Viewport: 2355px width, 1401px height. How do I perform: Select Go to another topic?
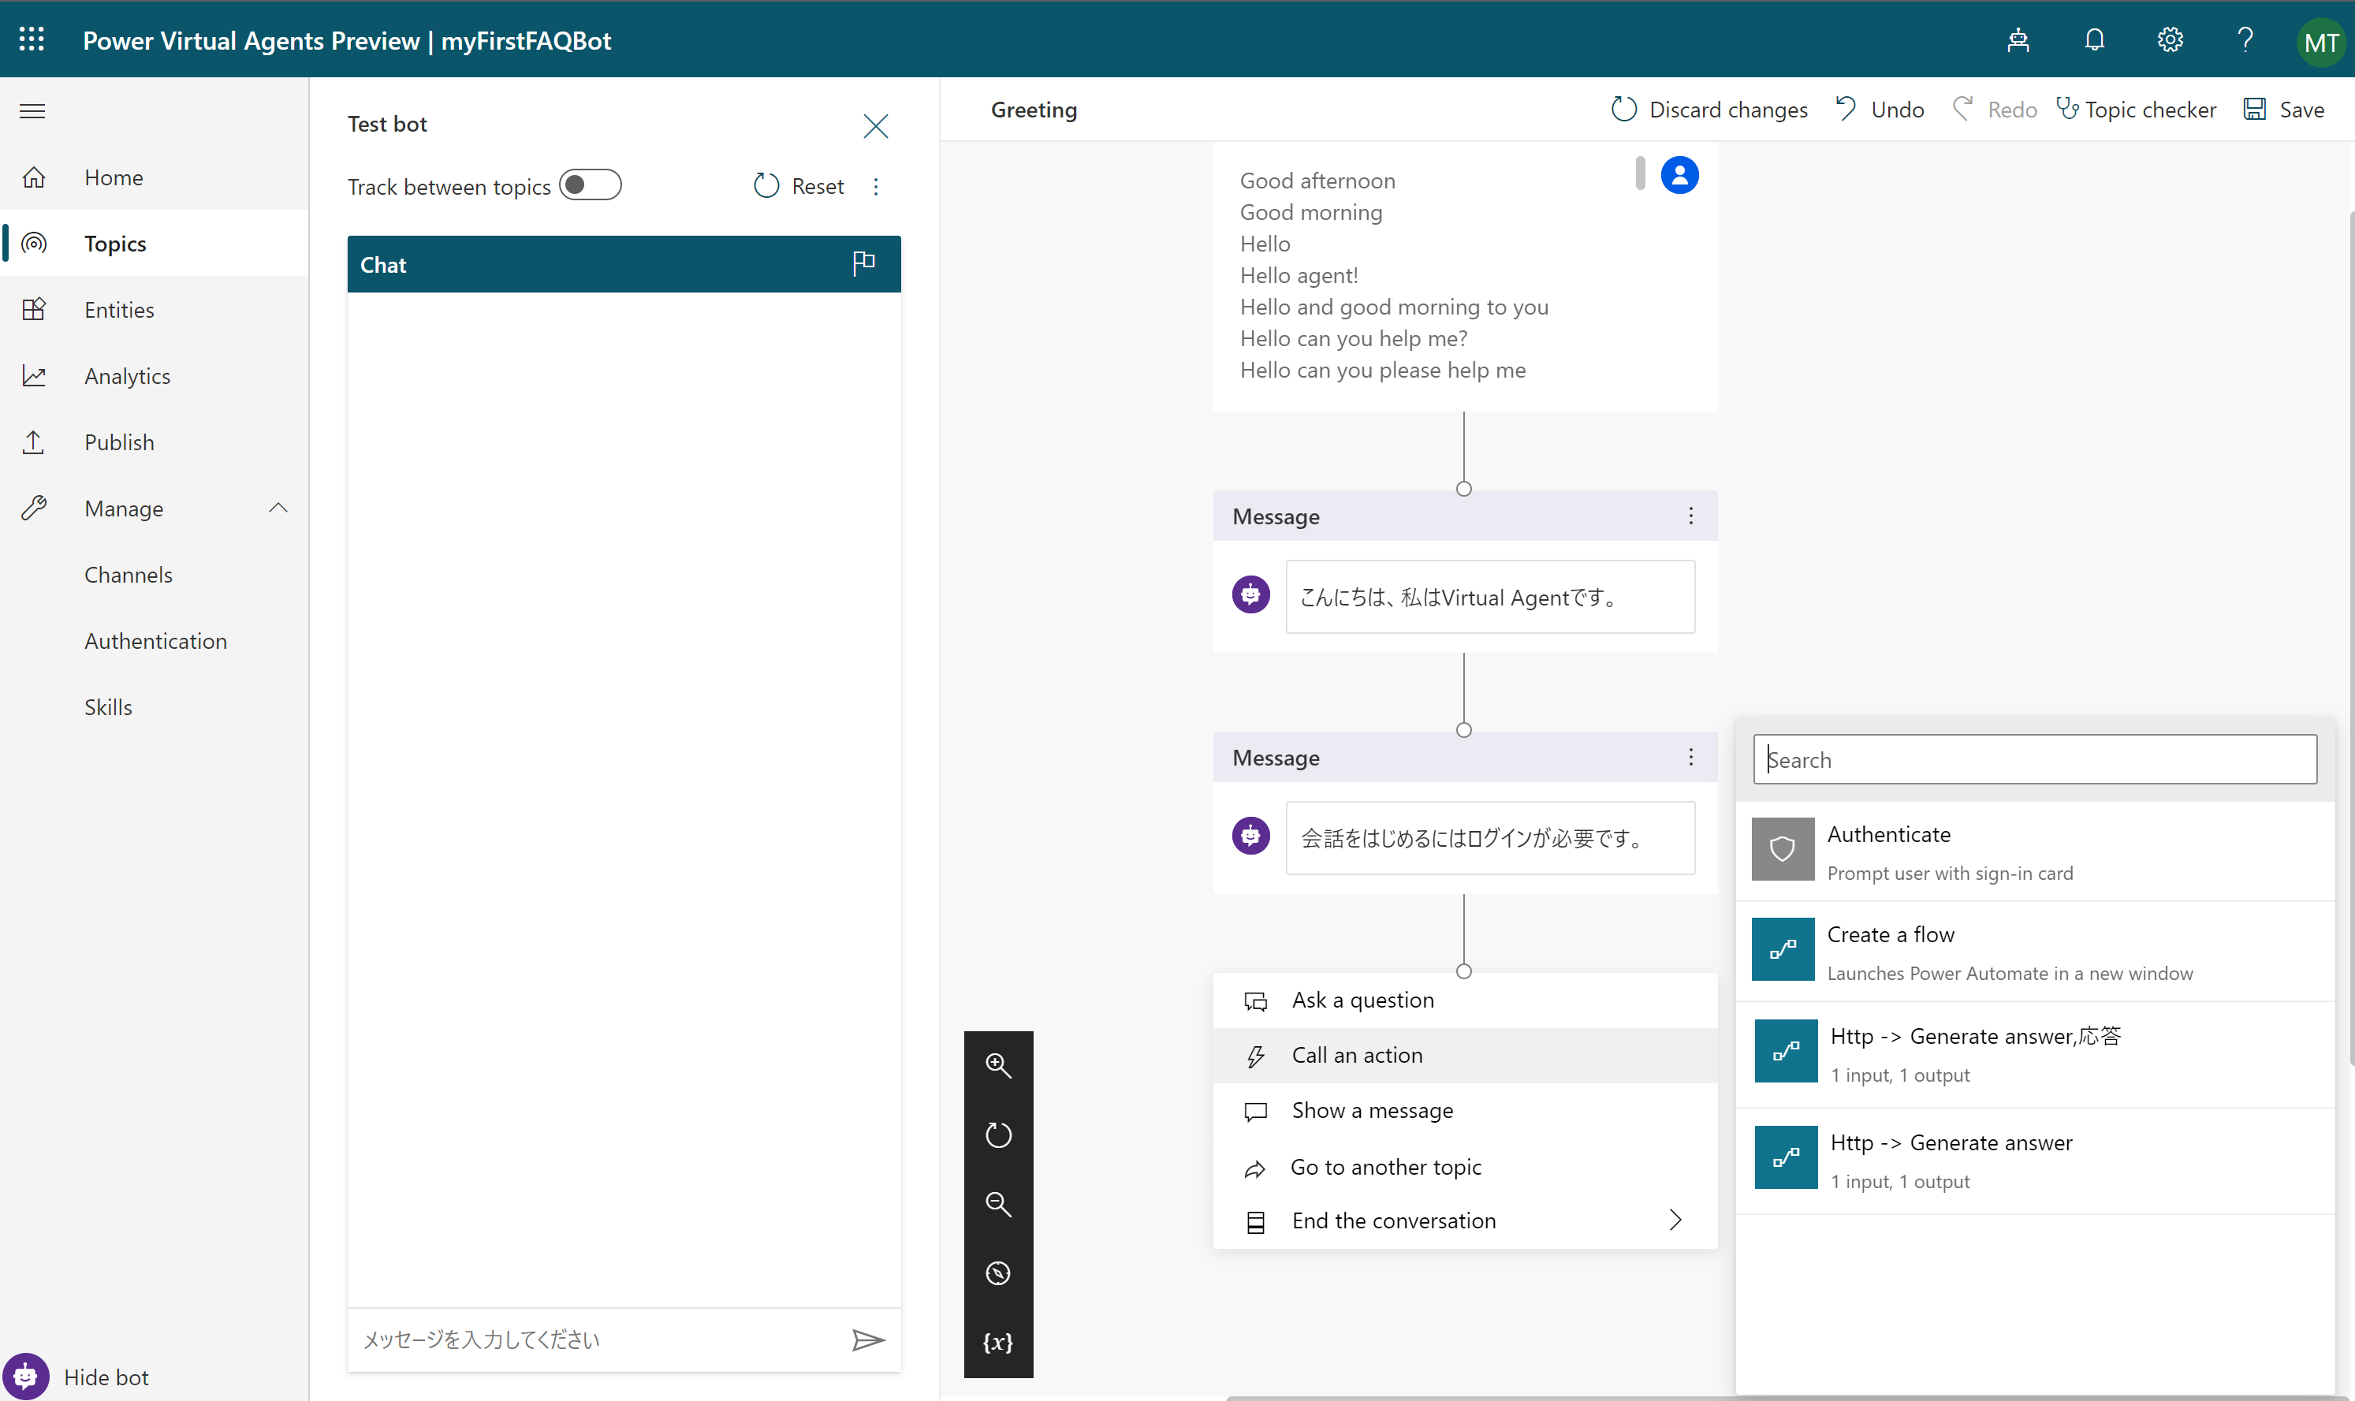(1464, 1167)
